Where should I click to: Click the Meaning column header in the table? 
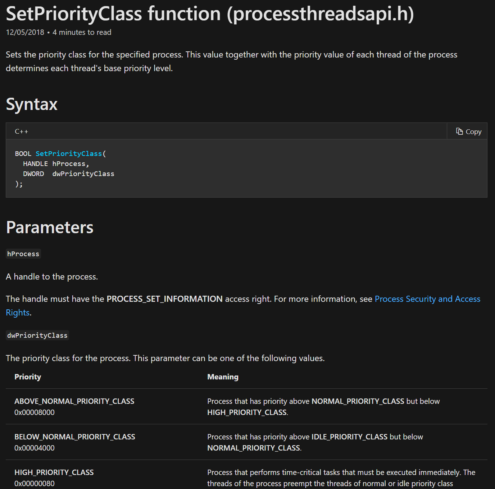(x=223, y=377)
